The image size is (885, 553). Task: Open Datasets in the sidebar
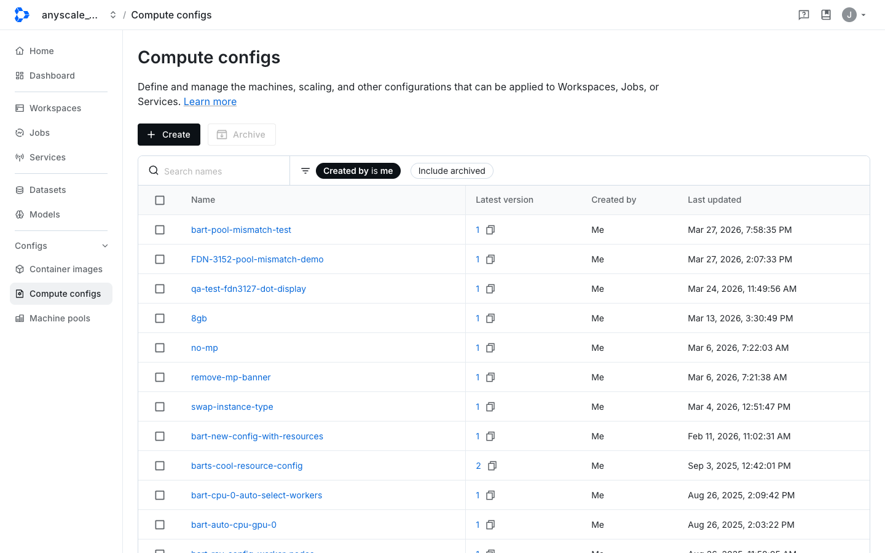click(x=61, y=190)
